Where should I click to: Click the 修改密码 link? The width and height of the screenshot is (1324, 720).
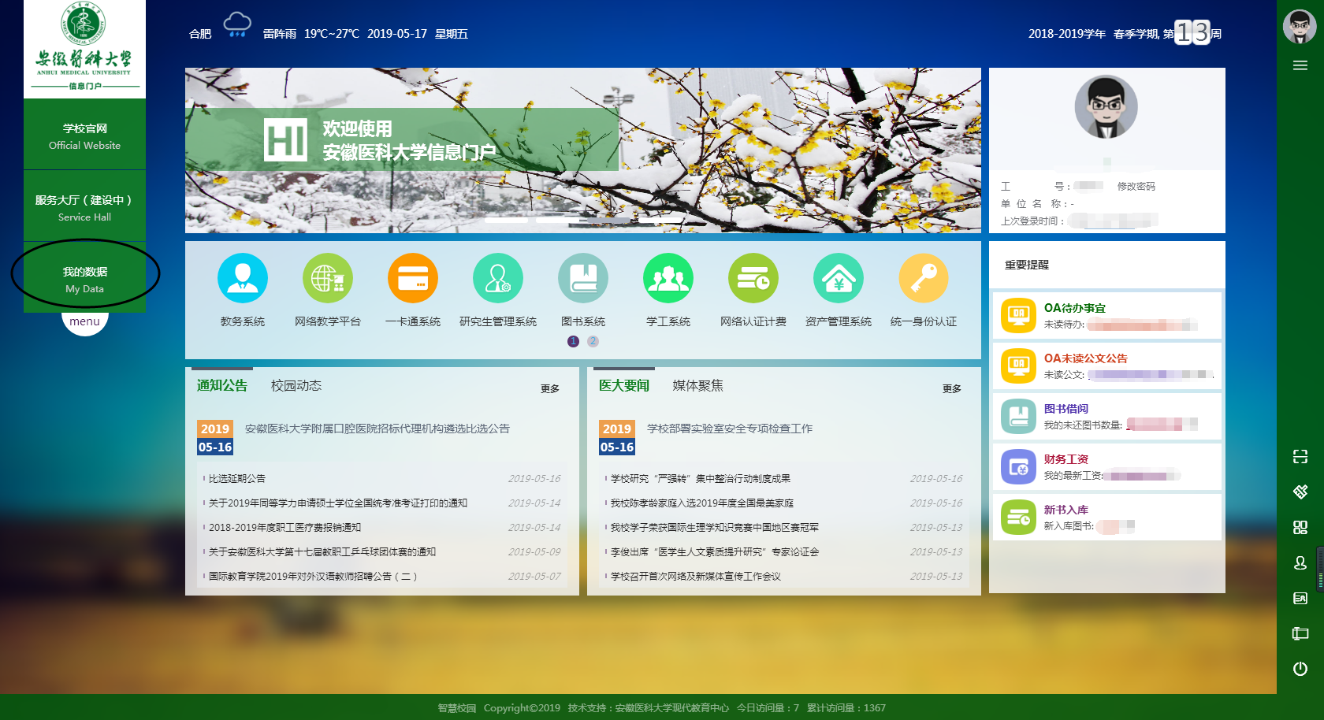click(1136, 187)
